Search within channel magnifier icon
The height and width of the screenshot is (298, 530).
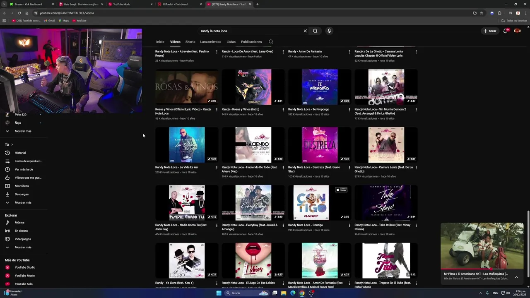click(271, 42)
